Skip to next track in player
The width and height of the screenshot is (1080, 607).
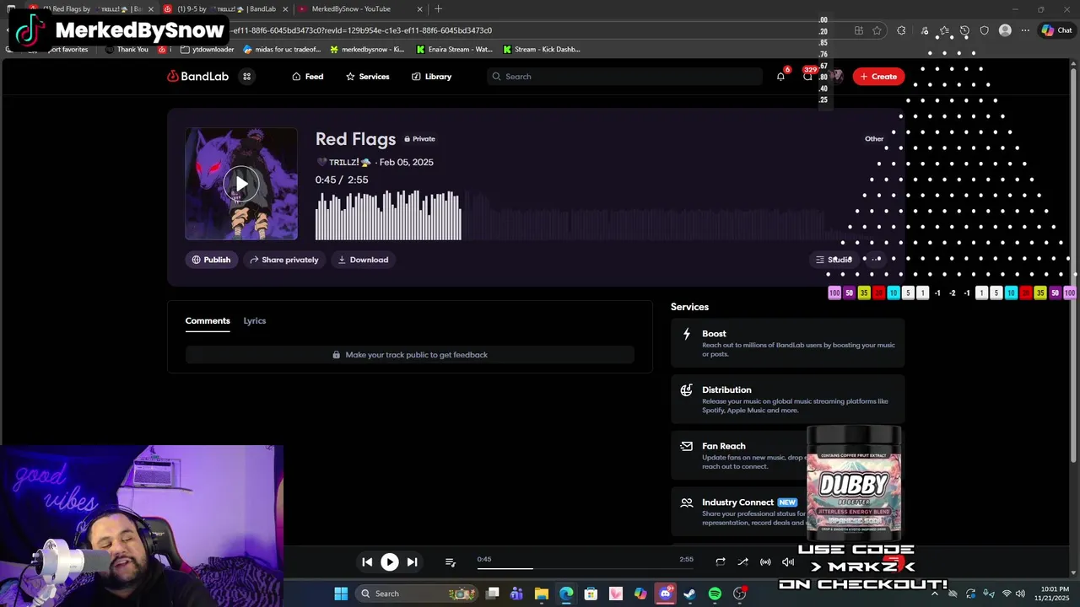click(412, 561)
